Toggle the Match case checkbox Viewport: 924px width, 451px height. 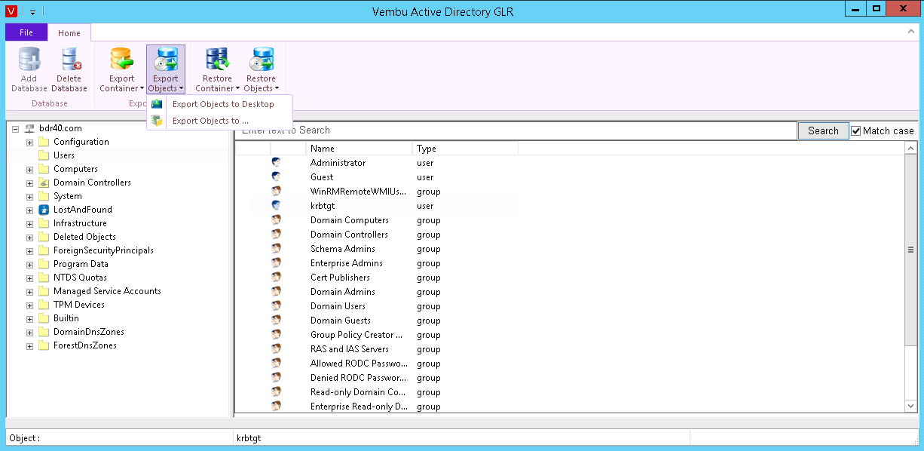856,131
